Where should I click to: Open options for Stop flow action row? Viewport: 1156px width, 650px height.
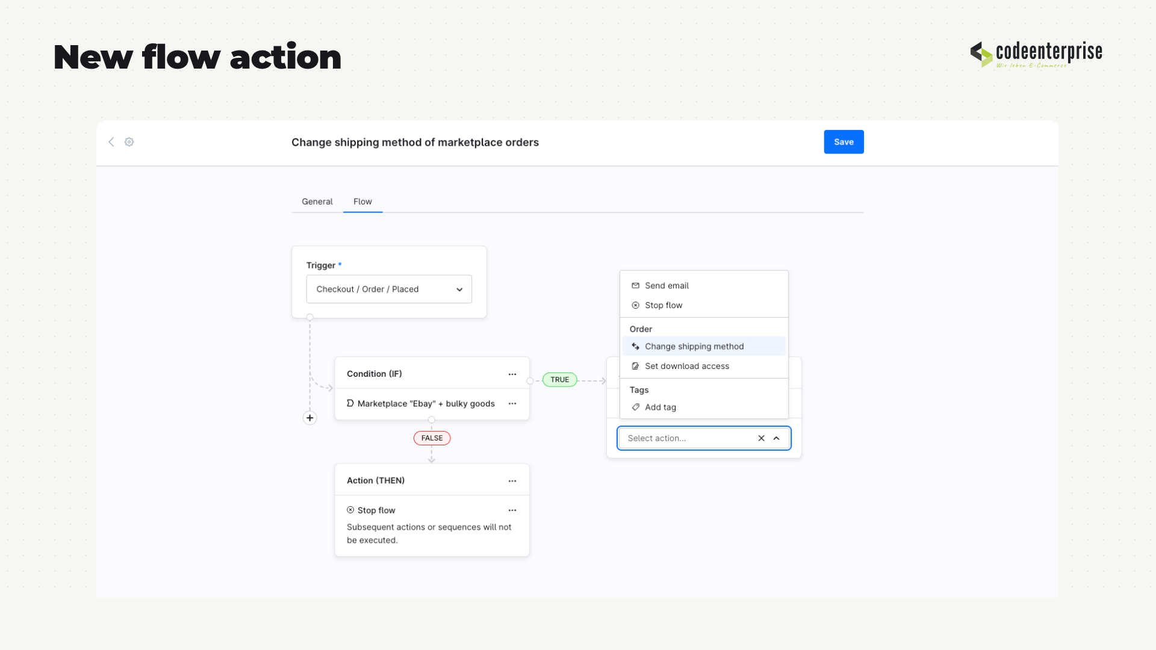coord(512,510)
